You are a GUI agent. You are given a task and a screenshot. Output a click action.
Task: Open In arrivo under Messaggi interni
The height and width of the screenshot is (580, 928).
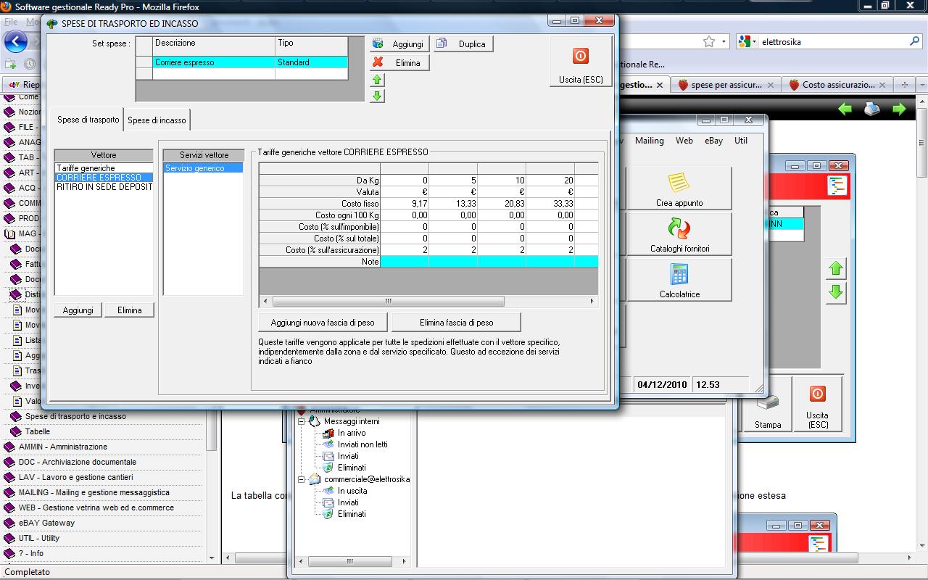point(351,433)
